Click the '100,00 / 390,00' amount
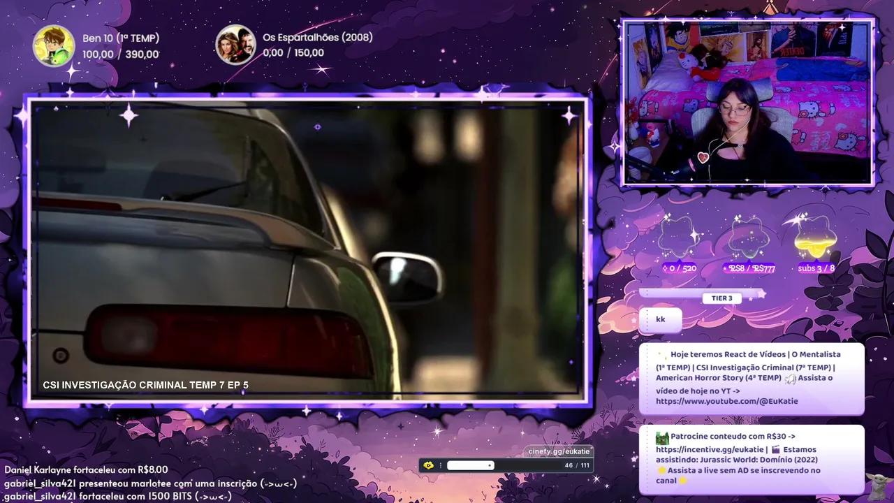 pyautogui.click(x=121, y=54)
